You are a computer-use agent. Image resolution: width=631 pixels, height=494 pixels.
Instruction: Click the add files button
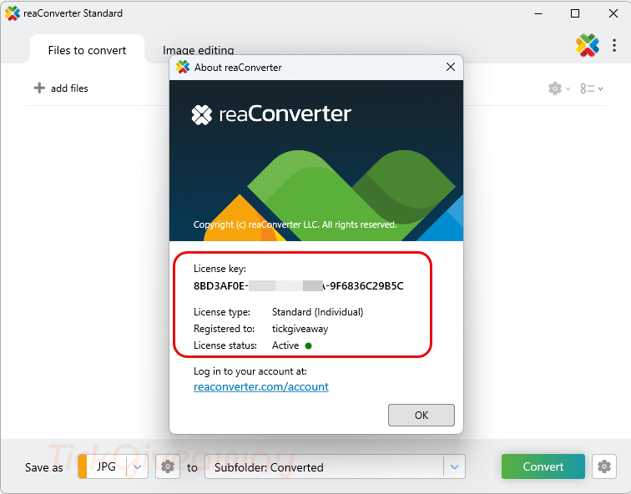tap(61, 88)
